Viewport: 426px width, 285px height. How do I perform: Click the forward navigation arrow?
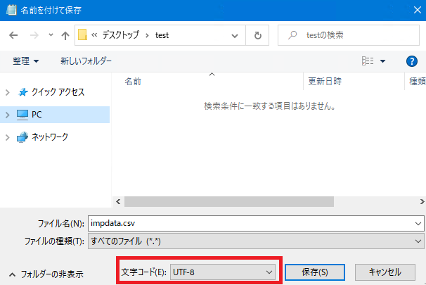(x=34, y=35)
